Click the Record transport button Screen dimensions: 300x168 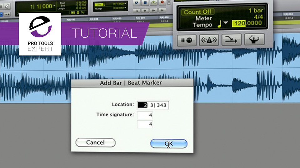point(162,2)
